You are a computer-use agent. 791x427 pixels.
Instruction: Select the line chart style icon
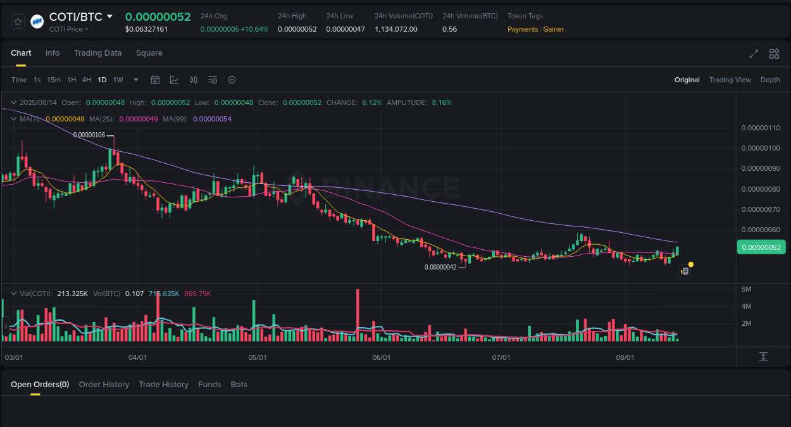174,80
